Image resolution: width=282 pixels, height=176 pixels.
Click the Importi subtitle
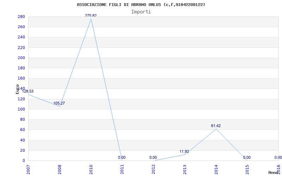pos(141,12)
